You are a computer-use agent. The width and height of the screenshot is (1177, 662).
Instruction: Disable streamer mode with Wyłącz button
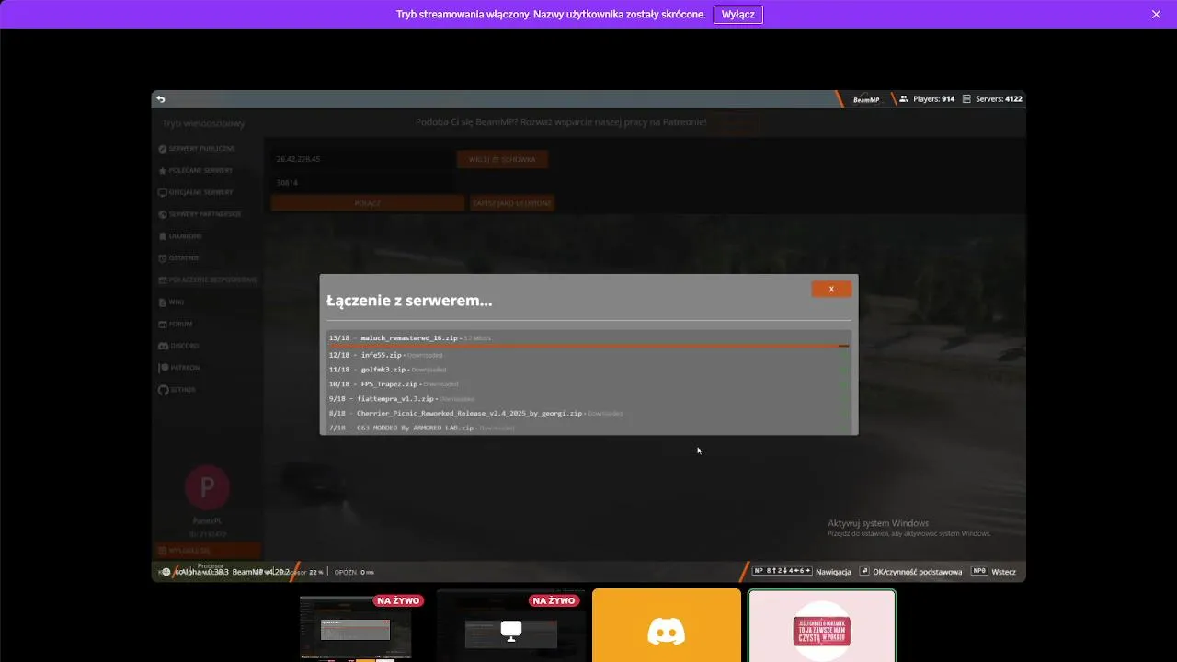click(737, 15)
